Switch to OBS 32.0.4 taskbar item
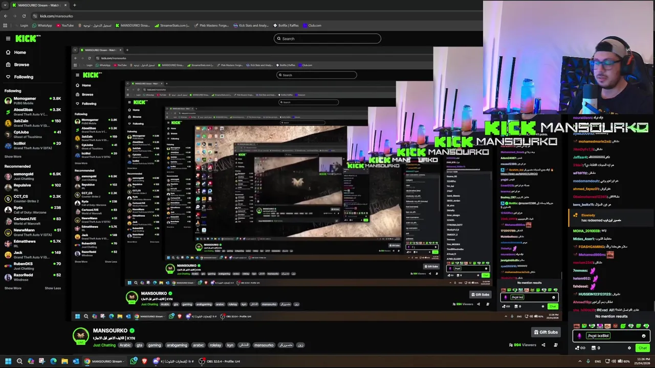This screenshot has width=655, height=368. coord(220,361)
